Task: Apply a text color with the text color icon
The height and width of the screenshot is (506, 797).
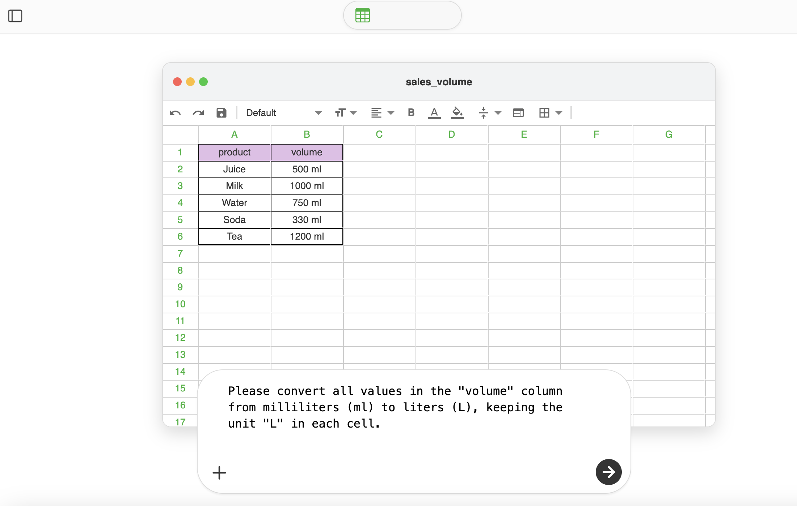Action: click(x=434, y=113)
